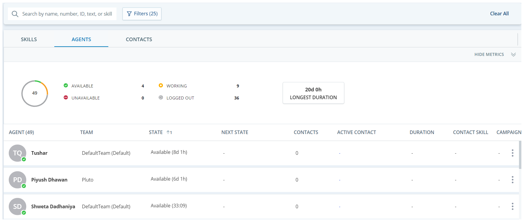Click Shweta's Available (33:09) state
525x223 pixels.
pyautogui.click(x=169, y=206)
